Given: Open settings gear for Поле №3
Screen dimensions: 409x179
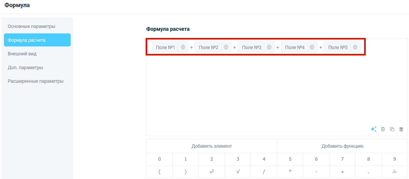Looking at the screenshot, I should coord(269,47).
